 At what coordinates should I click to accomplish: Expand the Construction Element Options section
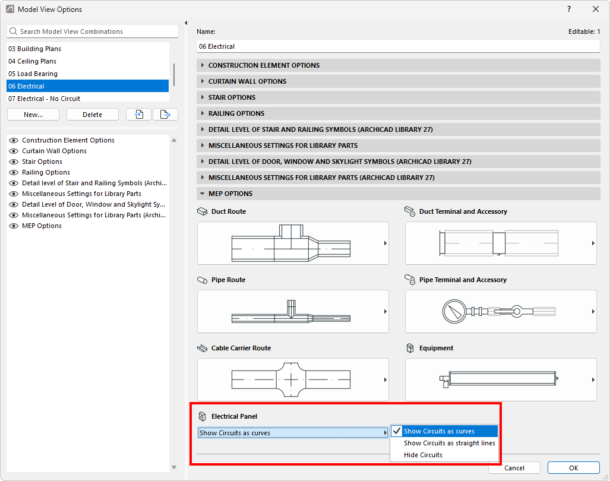pos(399,65)
